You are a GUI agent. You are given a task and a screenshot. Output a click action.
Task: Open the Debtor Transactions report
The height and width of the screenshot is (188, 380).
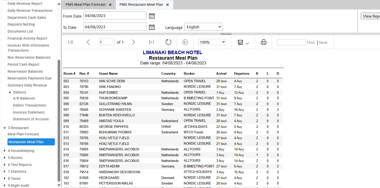[x=30, y=105]
